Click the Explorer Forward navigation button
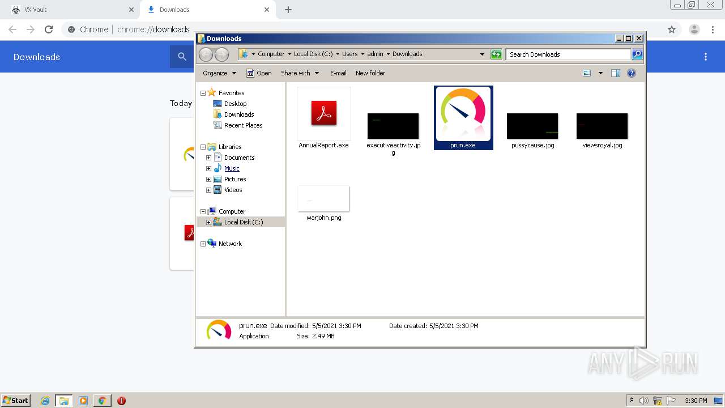 [x=221, y=54]
